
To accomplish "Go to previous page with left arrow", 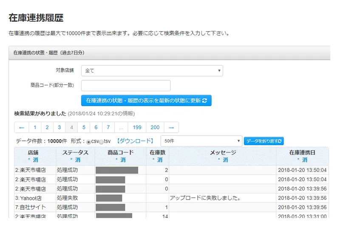I will coord(22,127).
